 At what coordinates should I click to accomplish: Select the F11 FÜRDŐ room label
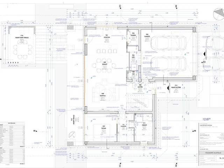pos(144,124)
